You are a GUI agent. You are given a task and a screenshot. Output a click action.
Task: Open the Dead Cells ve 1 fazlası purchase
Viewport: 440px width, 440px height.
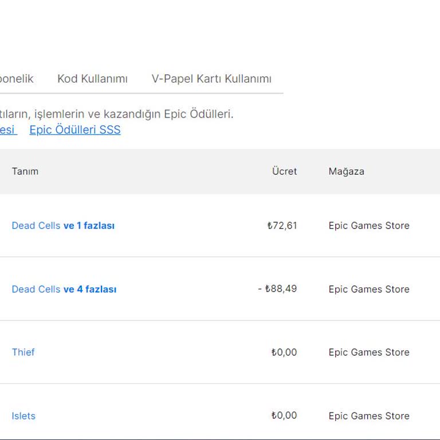pos(63,226)
